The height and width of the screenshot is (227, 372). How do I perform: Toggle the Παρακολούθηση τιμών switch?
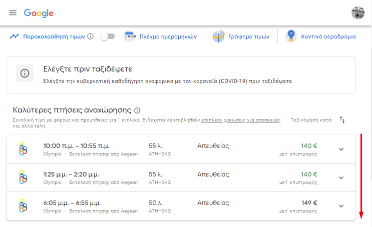[107, 36]
